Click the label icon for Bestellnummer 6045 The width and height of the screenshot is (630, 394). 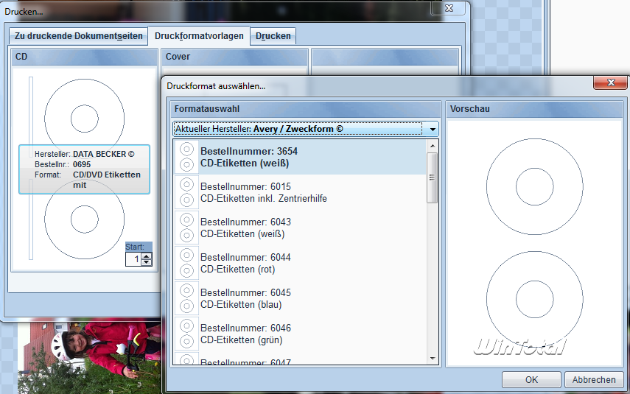(186, 298)
